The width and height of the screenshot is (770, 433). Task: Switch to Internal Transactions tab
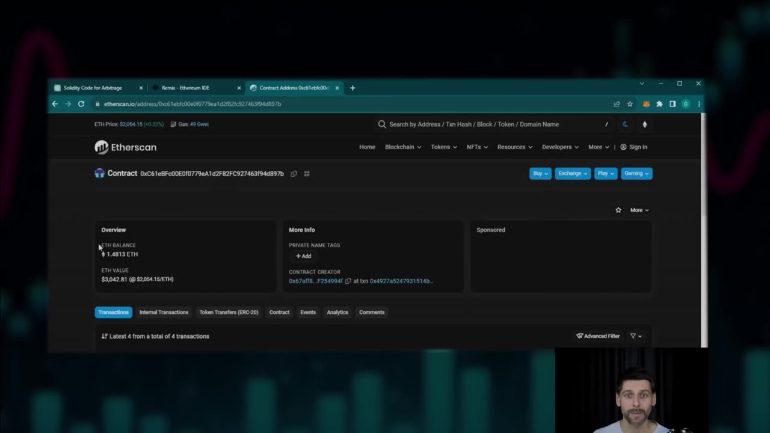pyautogui.click(x=164, y=312)
